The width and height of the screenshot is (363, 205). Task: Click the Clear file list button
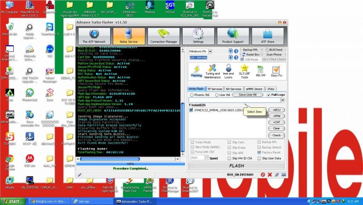277,128
